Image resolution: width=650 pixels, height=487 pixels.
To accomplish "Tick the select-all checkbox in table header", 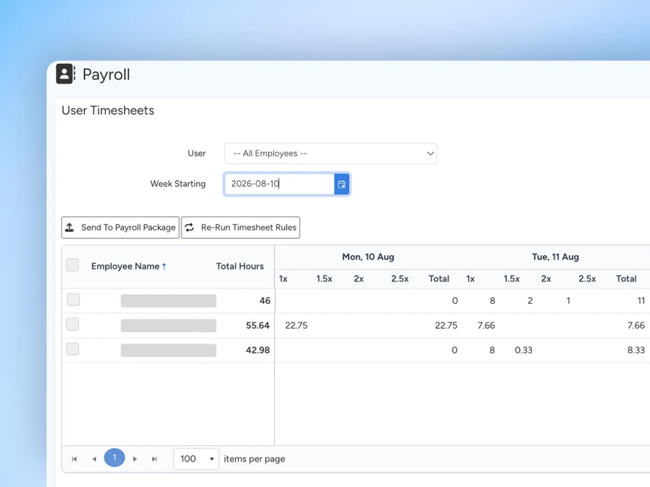I will pos(72,265).
